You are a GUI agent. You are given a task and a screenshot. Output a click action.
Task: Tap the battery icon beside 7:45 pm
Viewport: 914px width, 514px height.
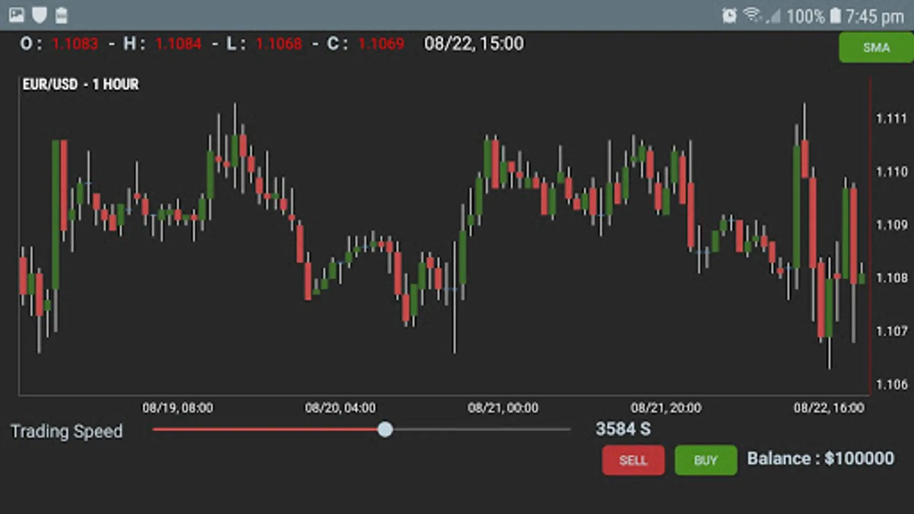pyautogui.click(x=835, y=15)
